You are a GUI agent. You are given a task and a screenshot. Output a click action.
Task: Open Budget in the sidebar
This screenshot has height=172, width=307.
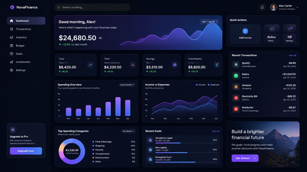click(x=26, y=46)
